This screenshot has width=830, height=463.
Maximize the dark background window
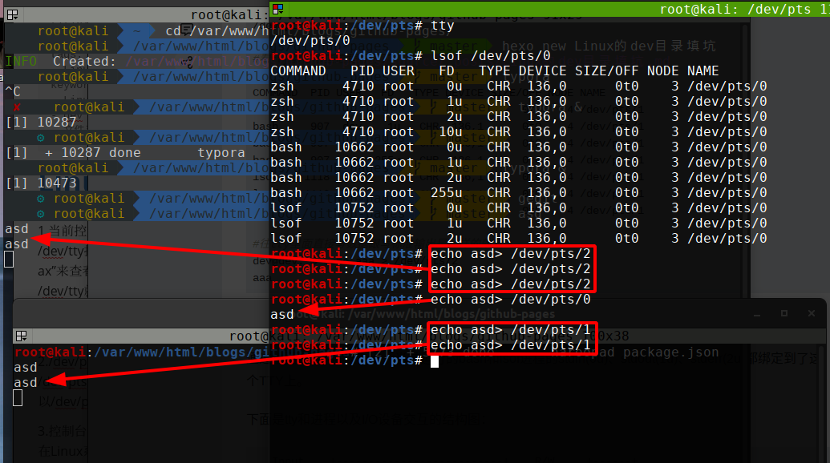[783, 313]
